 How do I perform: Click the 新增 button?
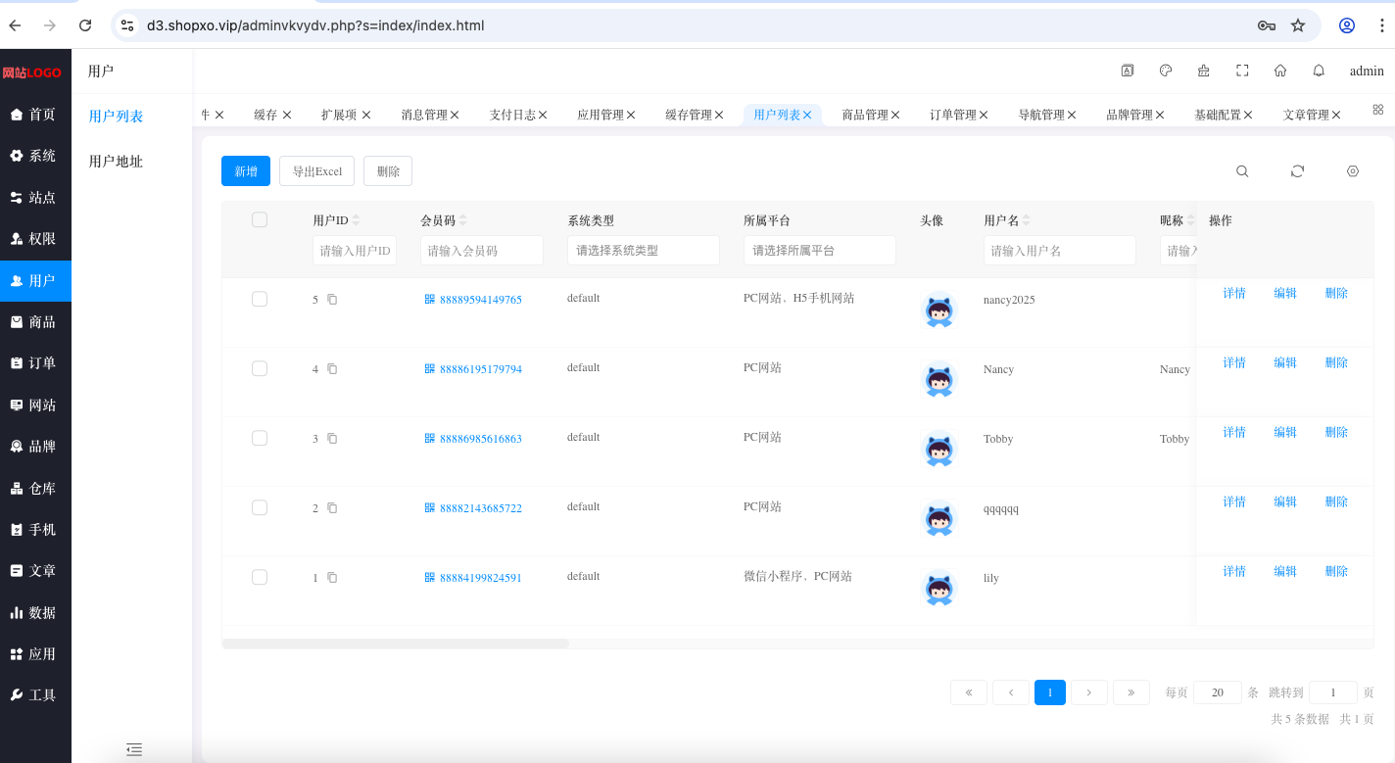(x=246, y=171)
